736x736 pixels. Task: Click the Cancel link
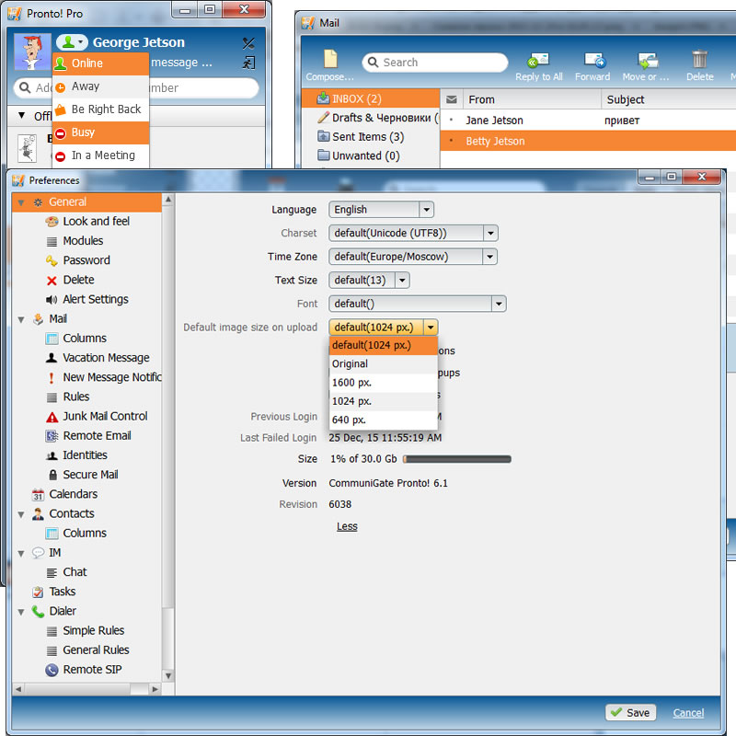tap(688, 713)
